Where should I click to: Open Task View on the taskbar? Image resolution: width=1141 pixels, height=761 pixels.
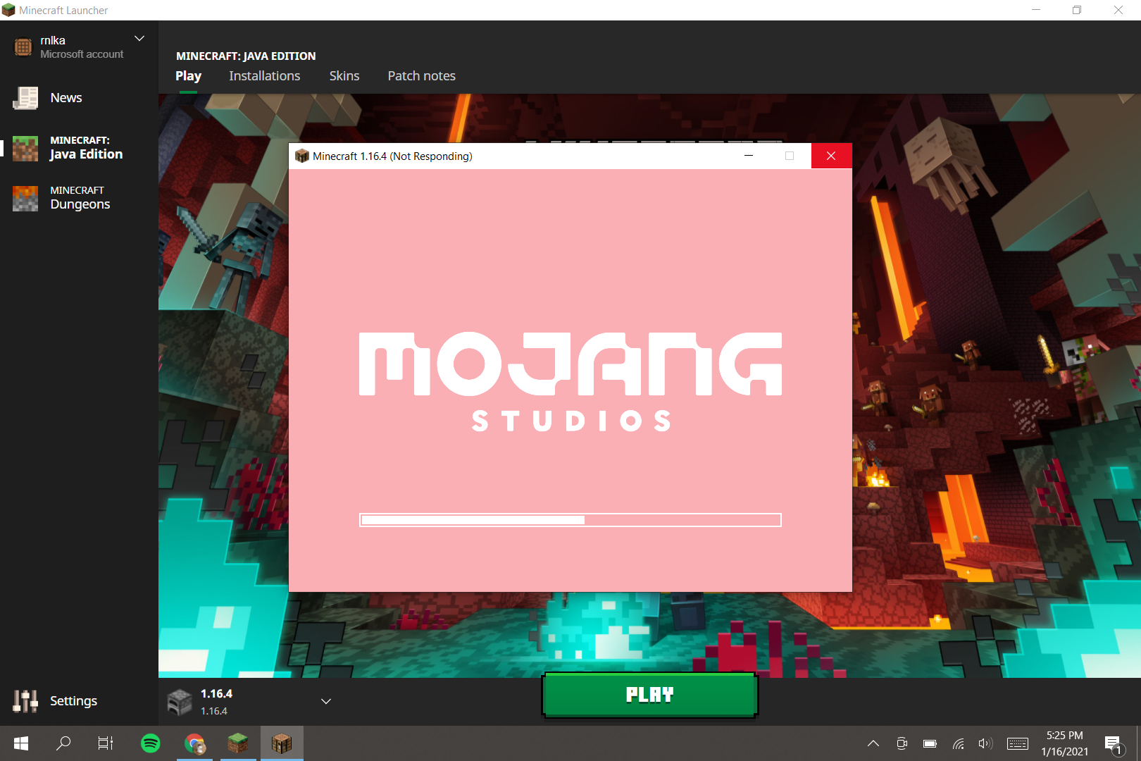click(106, 743)
